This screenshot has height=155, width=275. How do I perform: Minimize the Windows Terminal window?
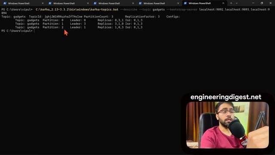click(x=253, y=3)
